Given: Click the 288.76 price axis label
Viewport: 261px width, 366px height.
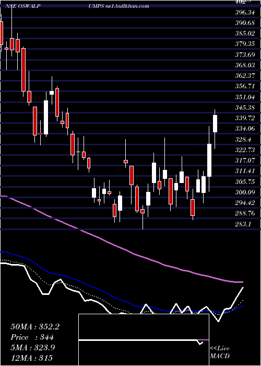Looking at the screenshot, I should (x=245, y=213).
